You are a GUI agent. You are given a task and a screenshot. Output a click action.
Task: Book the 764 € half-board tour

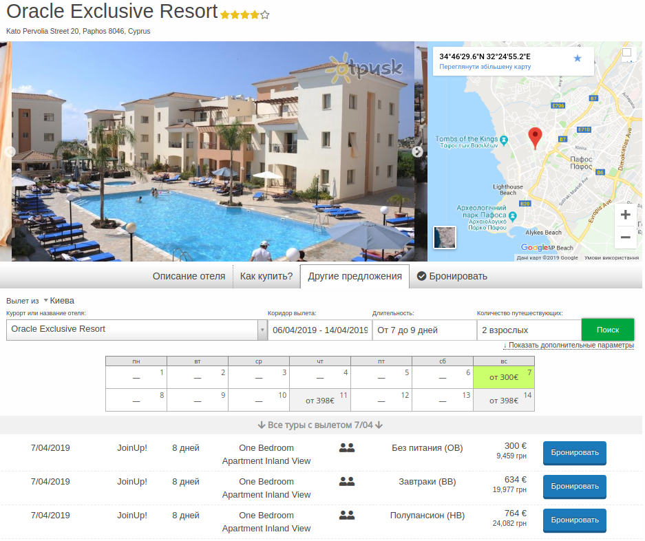click(575, 520)
